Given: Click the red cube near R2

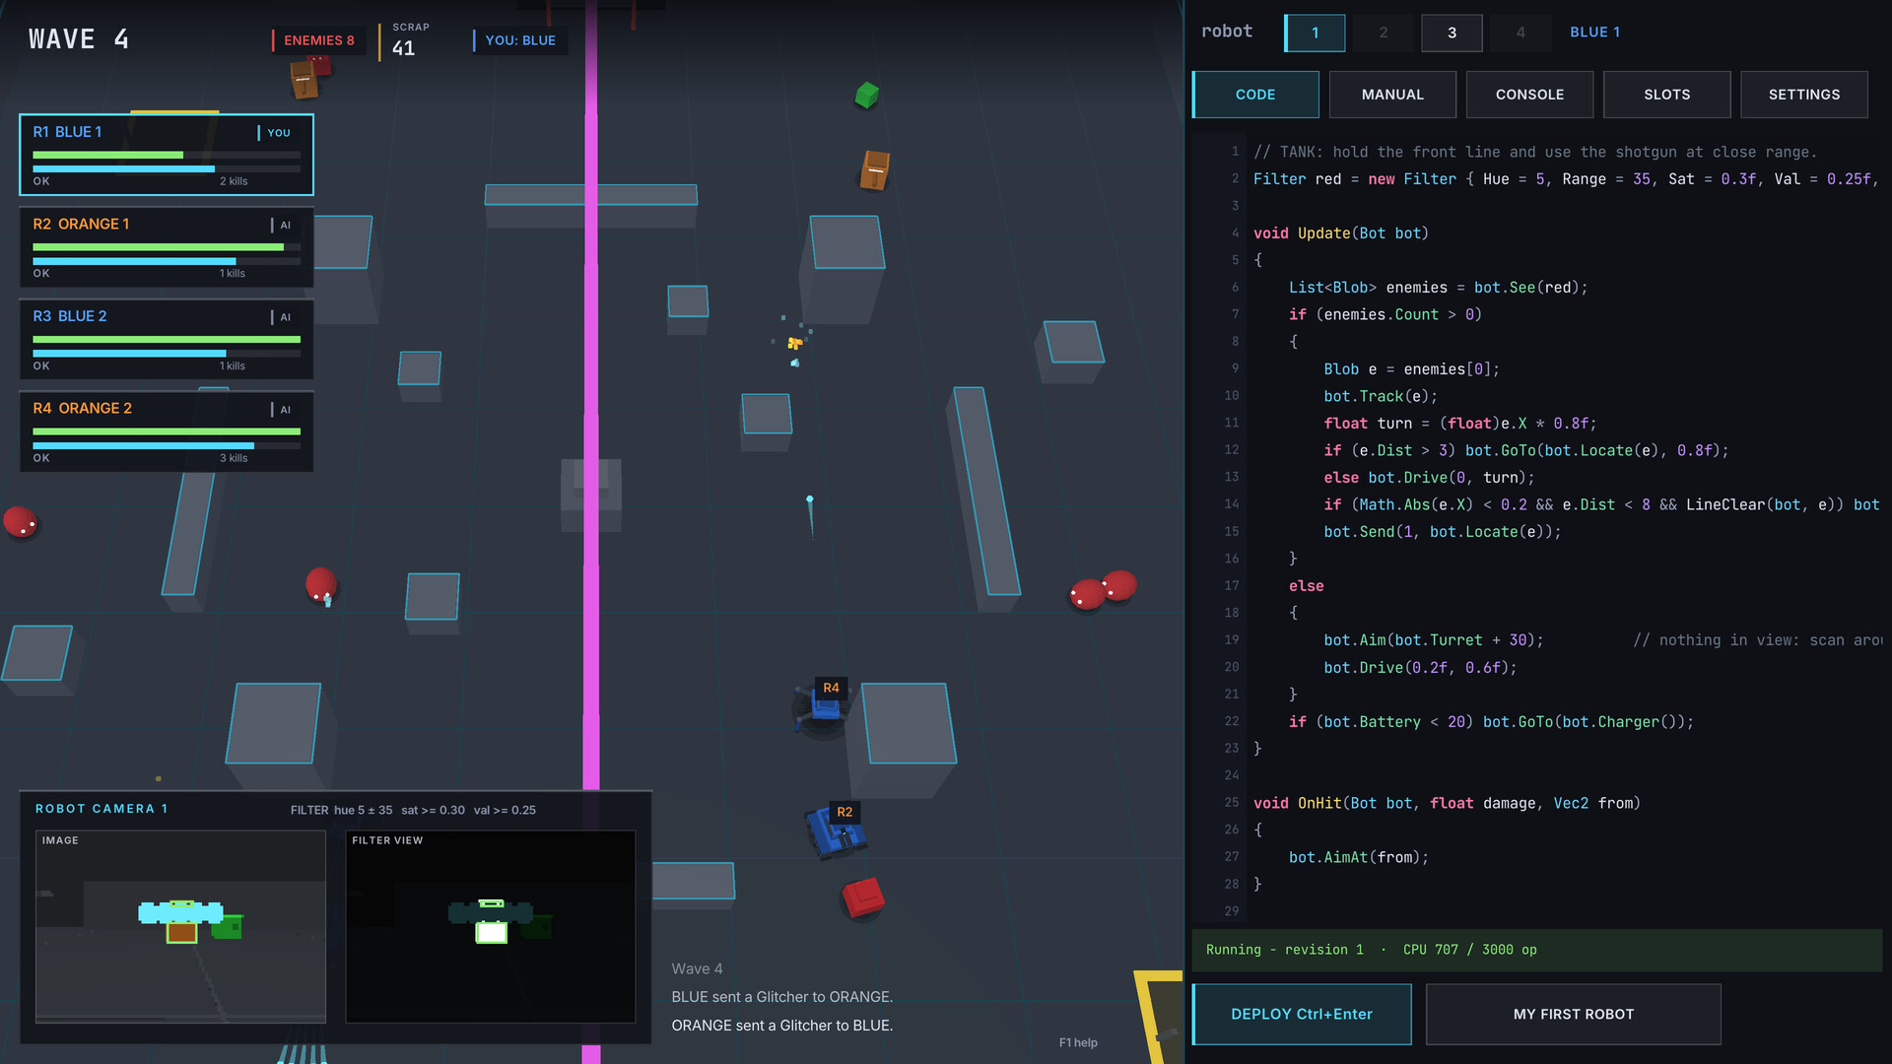Looking at the screenshot, I should [863, 897].
